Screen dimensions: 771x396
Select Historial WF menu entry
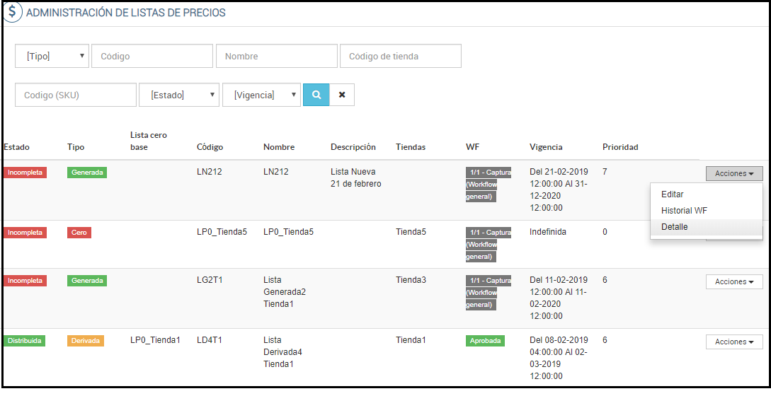click(684, 210)
